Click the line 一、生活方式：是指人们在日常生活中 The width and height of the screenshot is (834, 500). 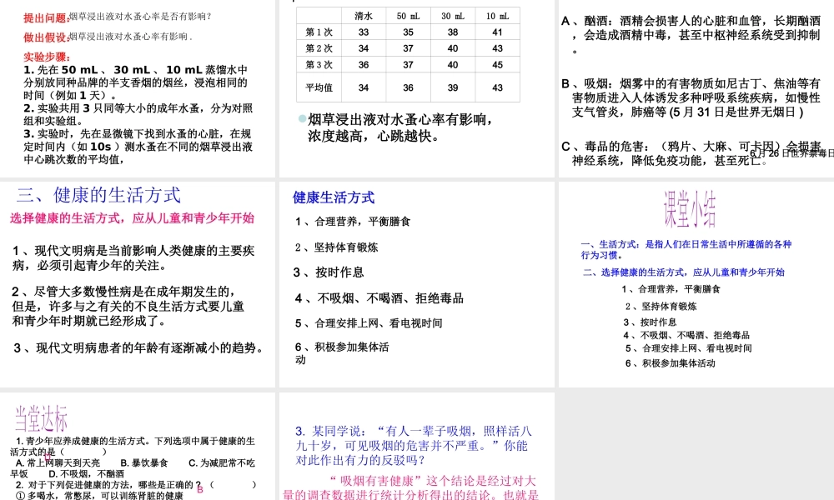686,249
